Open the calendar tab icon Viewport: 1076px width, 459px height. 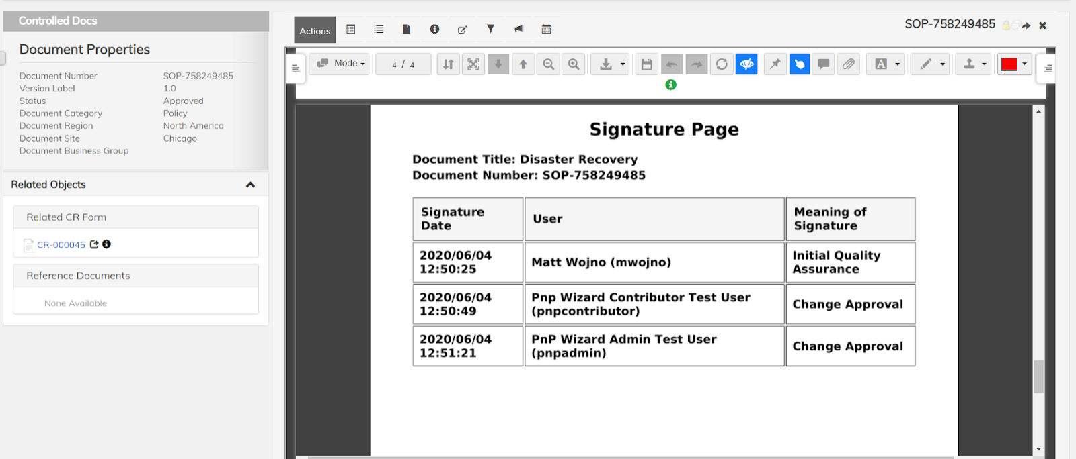coord(546,29)
